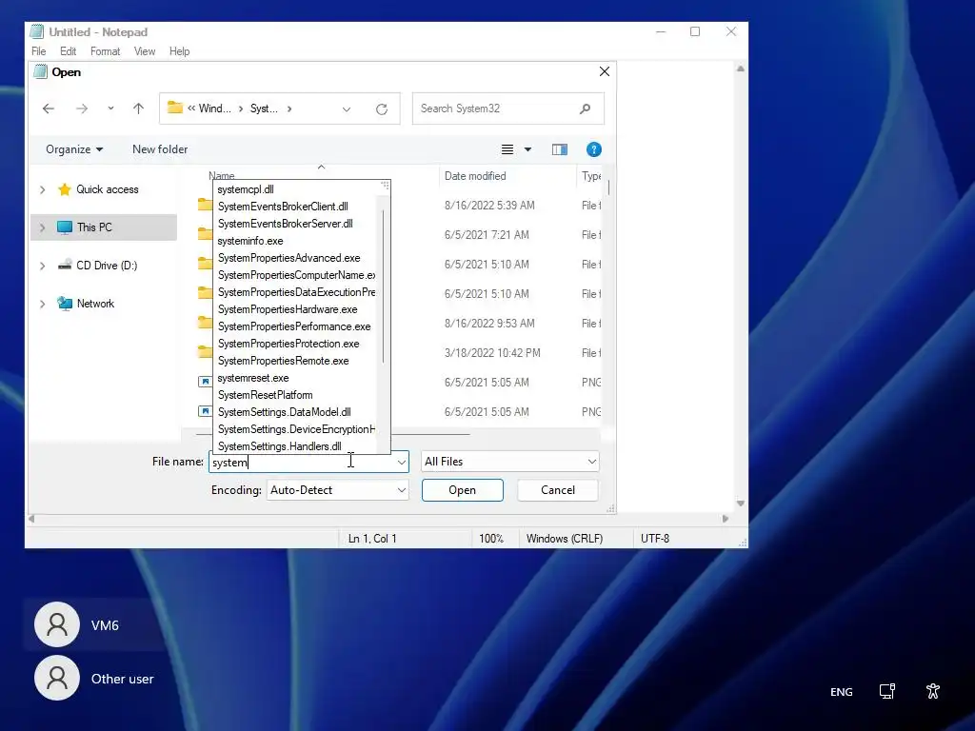
Task: Open the File name dropdown arrow
Action: point(402,462)
